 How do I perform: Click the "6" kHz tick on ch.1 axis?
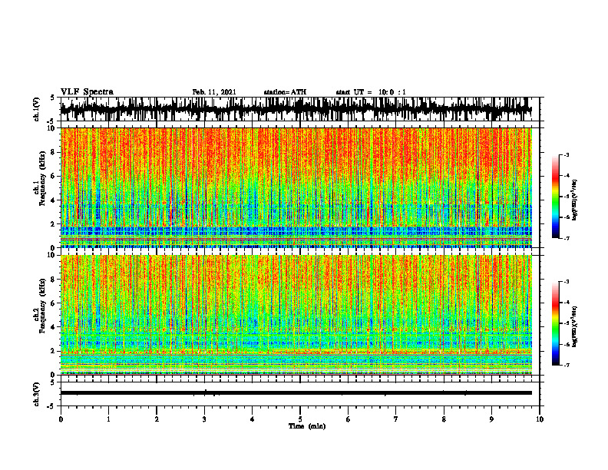click(53, 176)
